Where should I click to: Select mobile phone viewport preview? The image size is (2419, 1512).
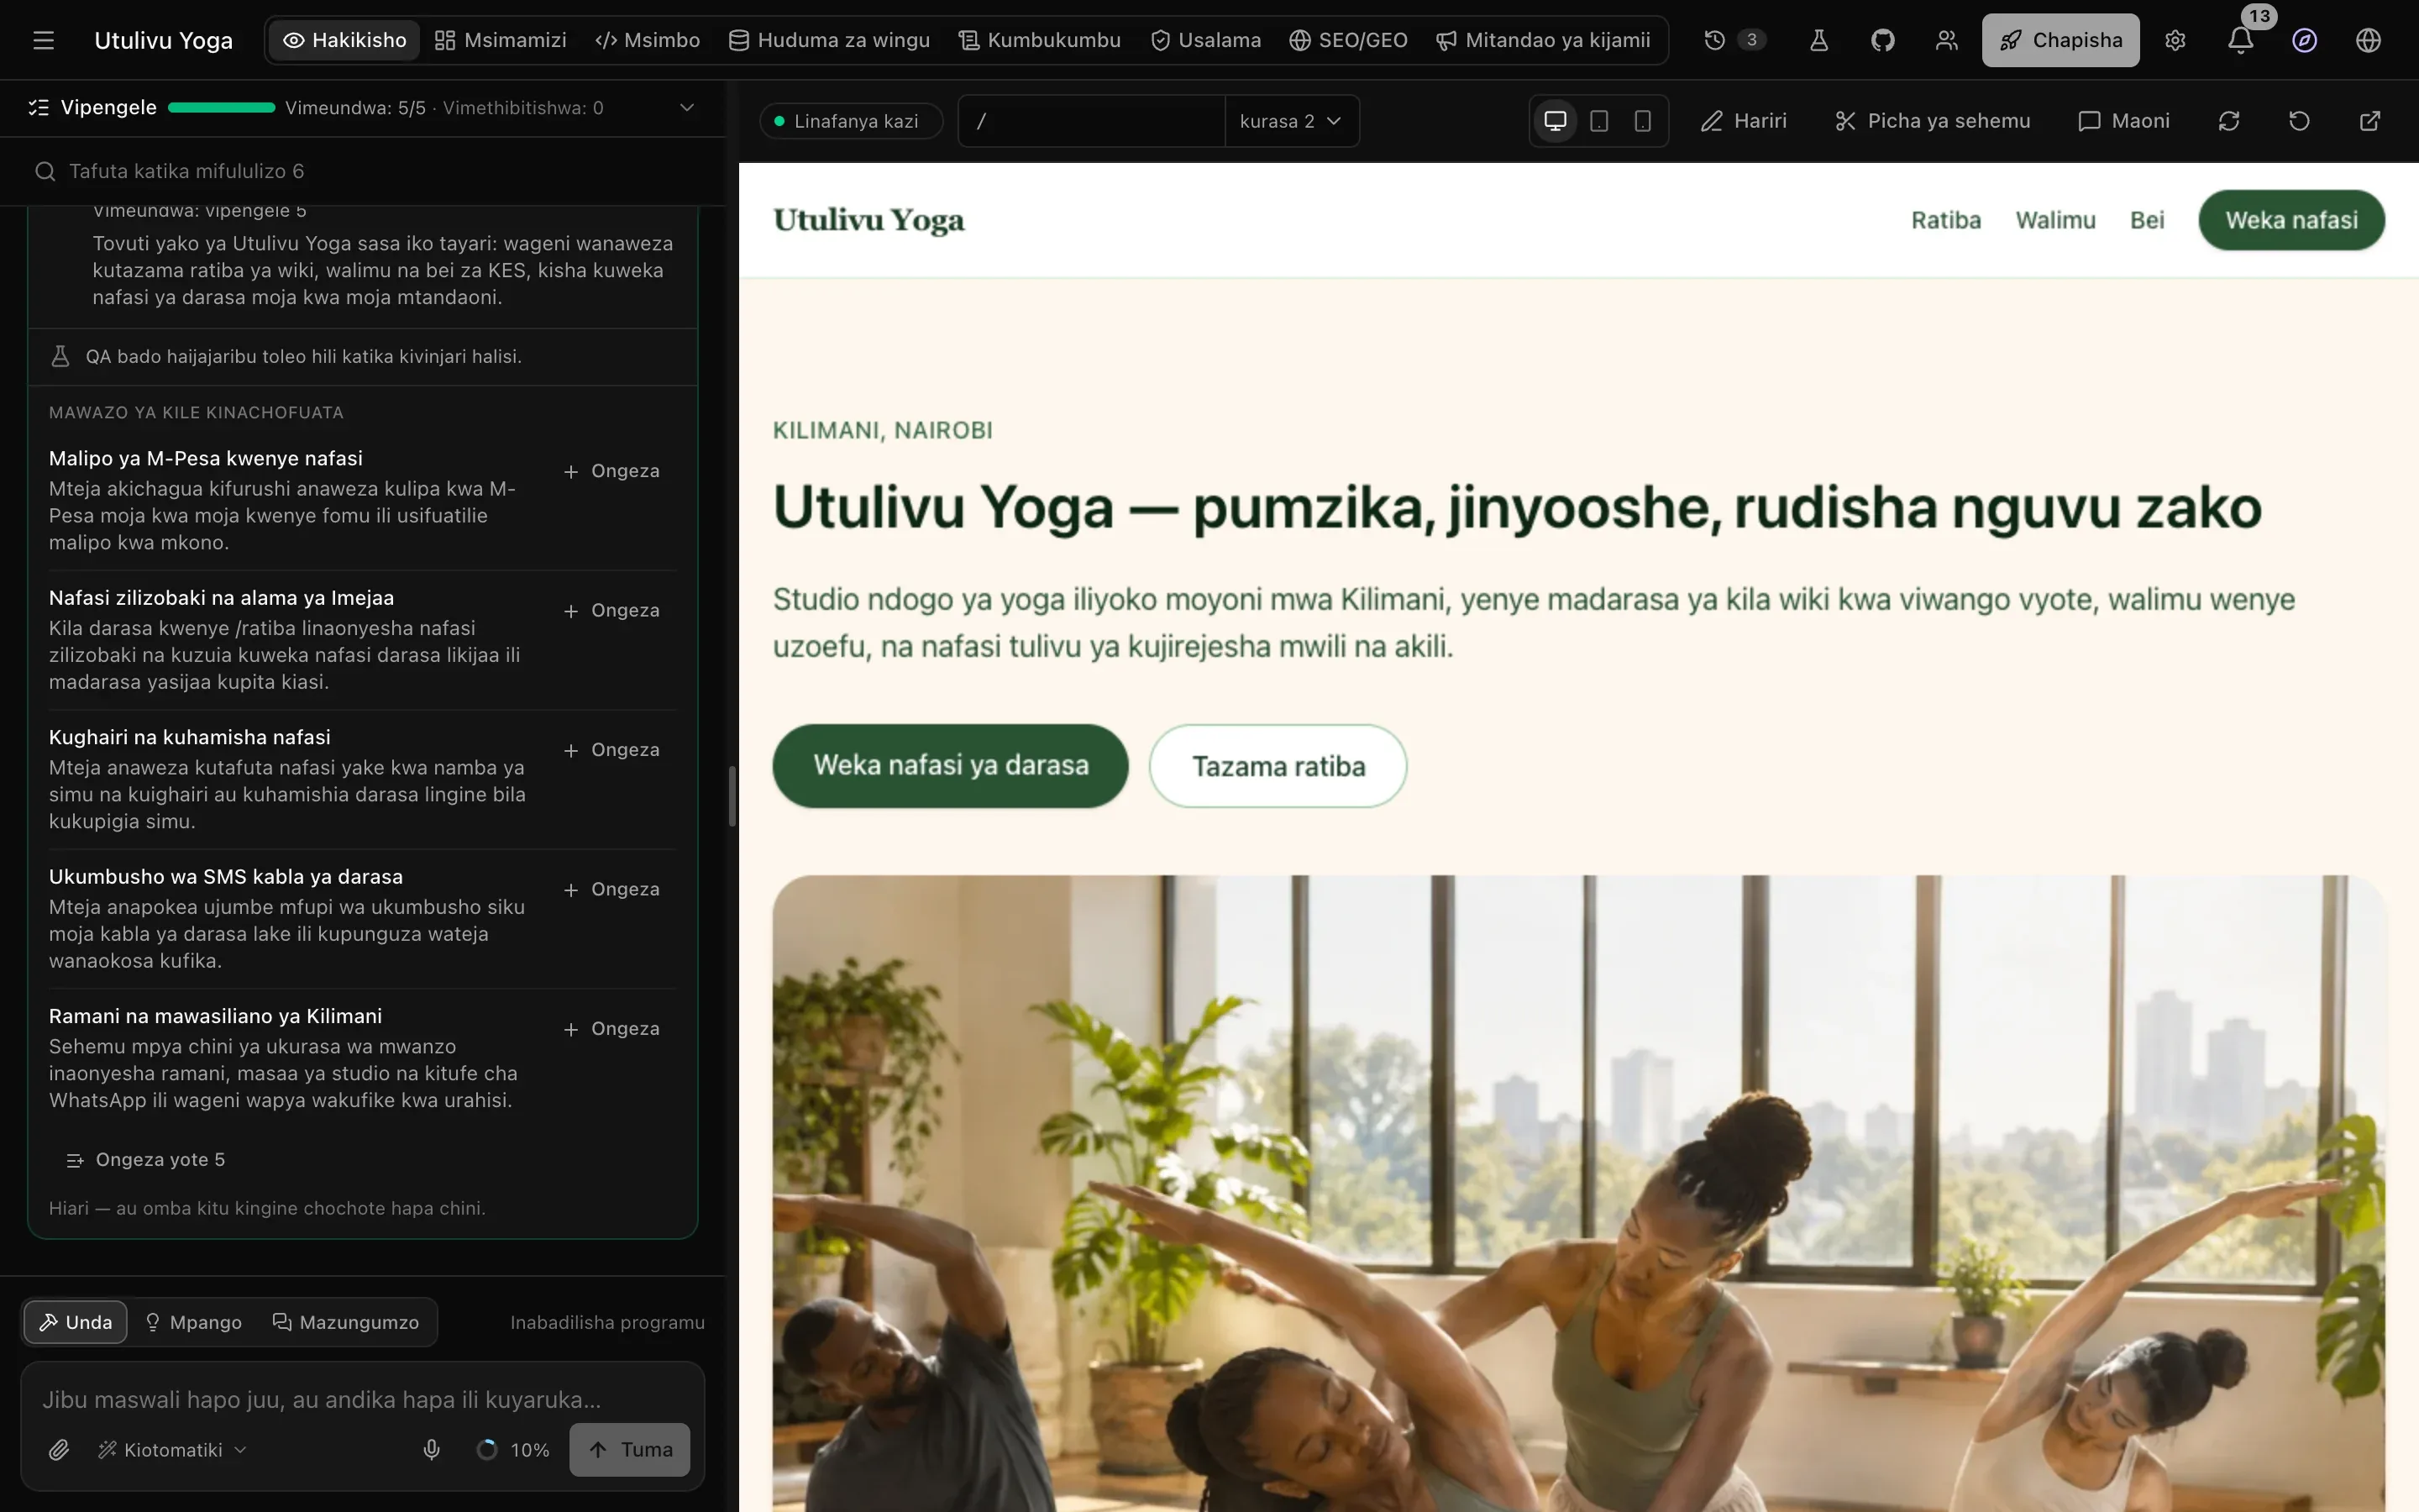[1642, 121]
